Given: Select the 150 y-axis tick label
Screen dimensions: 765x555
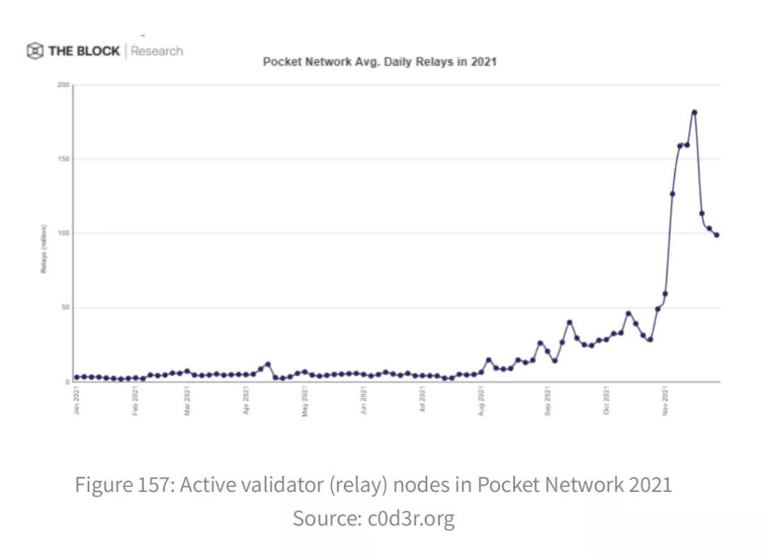Looking at the screenshot, I should click(64, 159).
